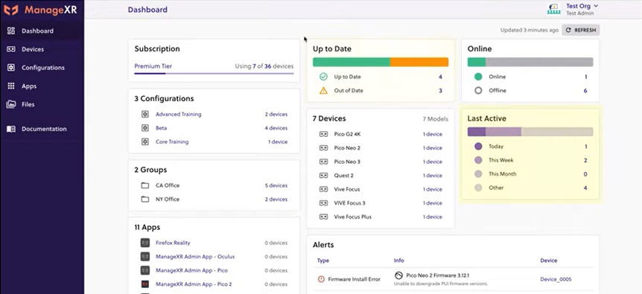Viewport: 642px width, 294px height.
Task: Click the NY Office folder icon
Action: tap(145, 199)
